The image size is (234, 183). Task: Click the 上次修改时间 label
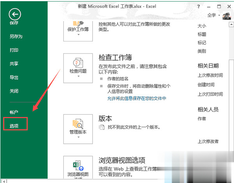[210, 75]
